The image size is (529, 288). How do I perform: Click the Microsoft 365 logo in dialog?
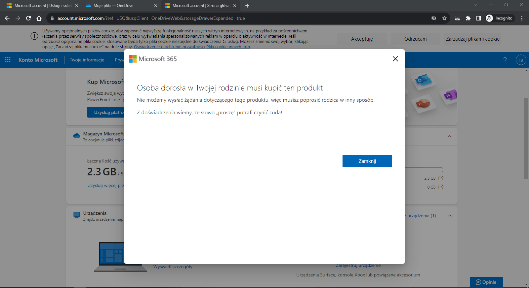(x=153, y=59)
